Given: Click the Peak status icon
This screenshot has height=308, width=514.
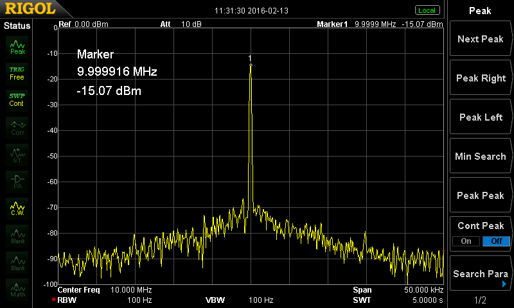Looking at the screenshot, I should point(17,46).
